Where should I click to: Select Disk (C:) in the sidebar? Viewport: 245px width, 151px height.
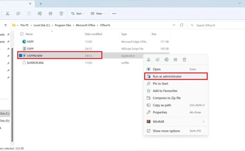[x=5, y=114]
